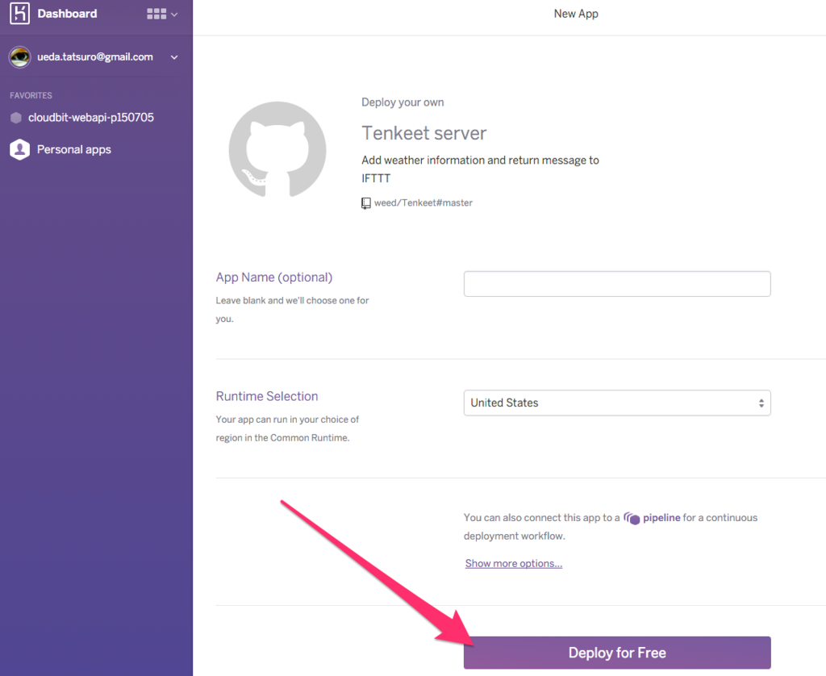Click the GitHub Octocat logo image
This screenshot has height=676, width=826.
click(x=277, y=149)
